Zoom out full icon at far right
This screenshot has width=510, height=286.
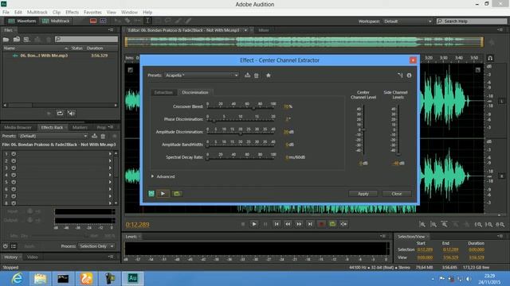pos(500,224)
